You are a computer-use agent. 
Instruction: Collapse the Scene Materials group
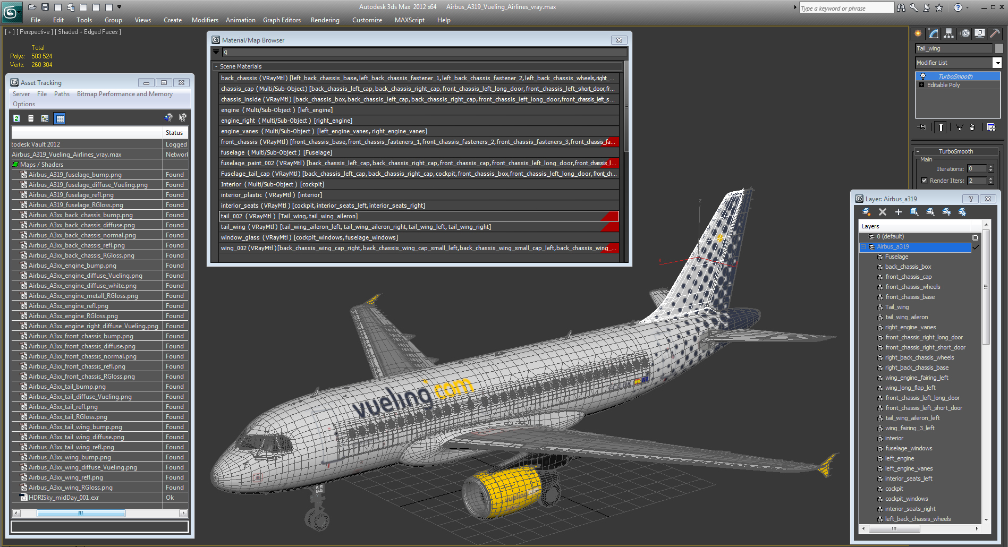(216, 66)
